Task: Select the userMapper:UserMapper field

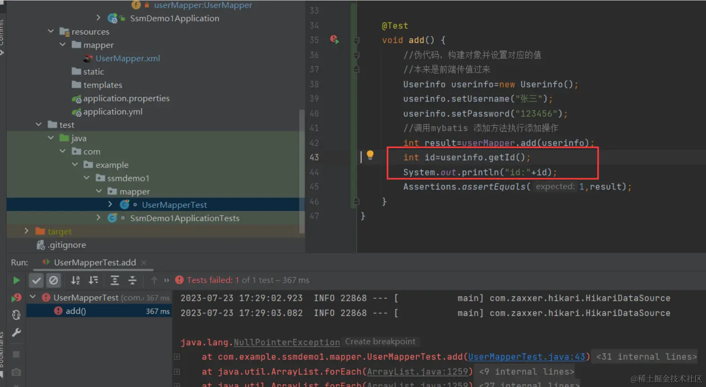Action: 203,5
